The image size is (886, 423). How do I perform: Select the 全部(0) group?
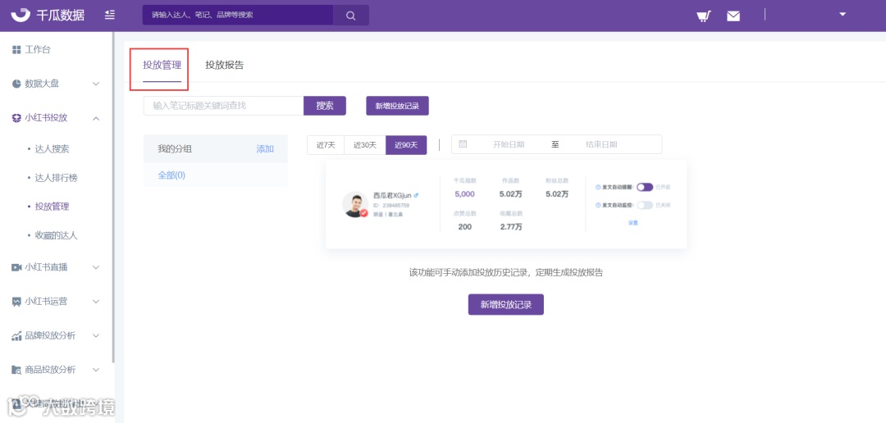[171, 175]
